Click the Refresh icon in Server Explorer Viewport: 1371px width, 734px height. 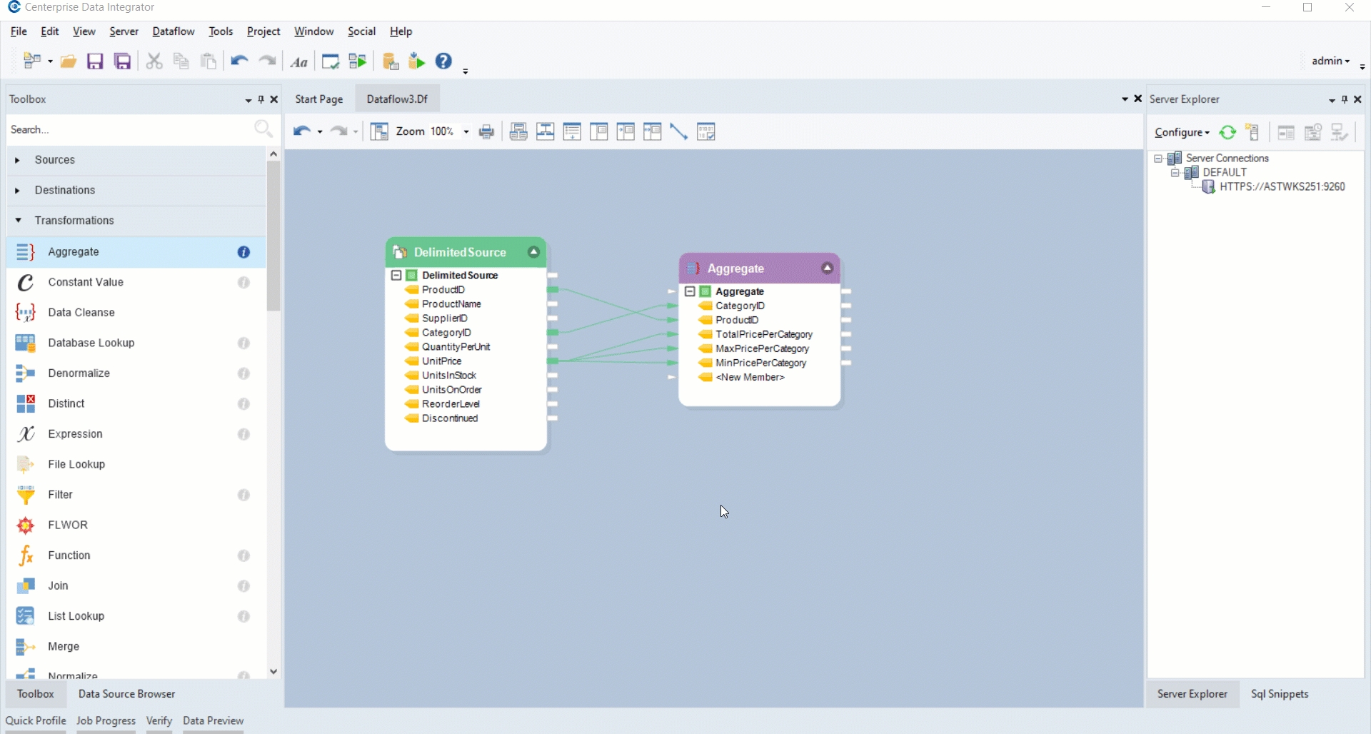(1227, 132)
